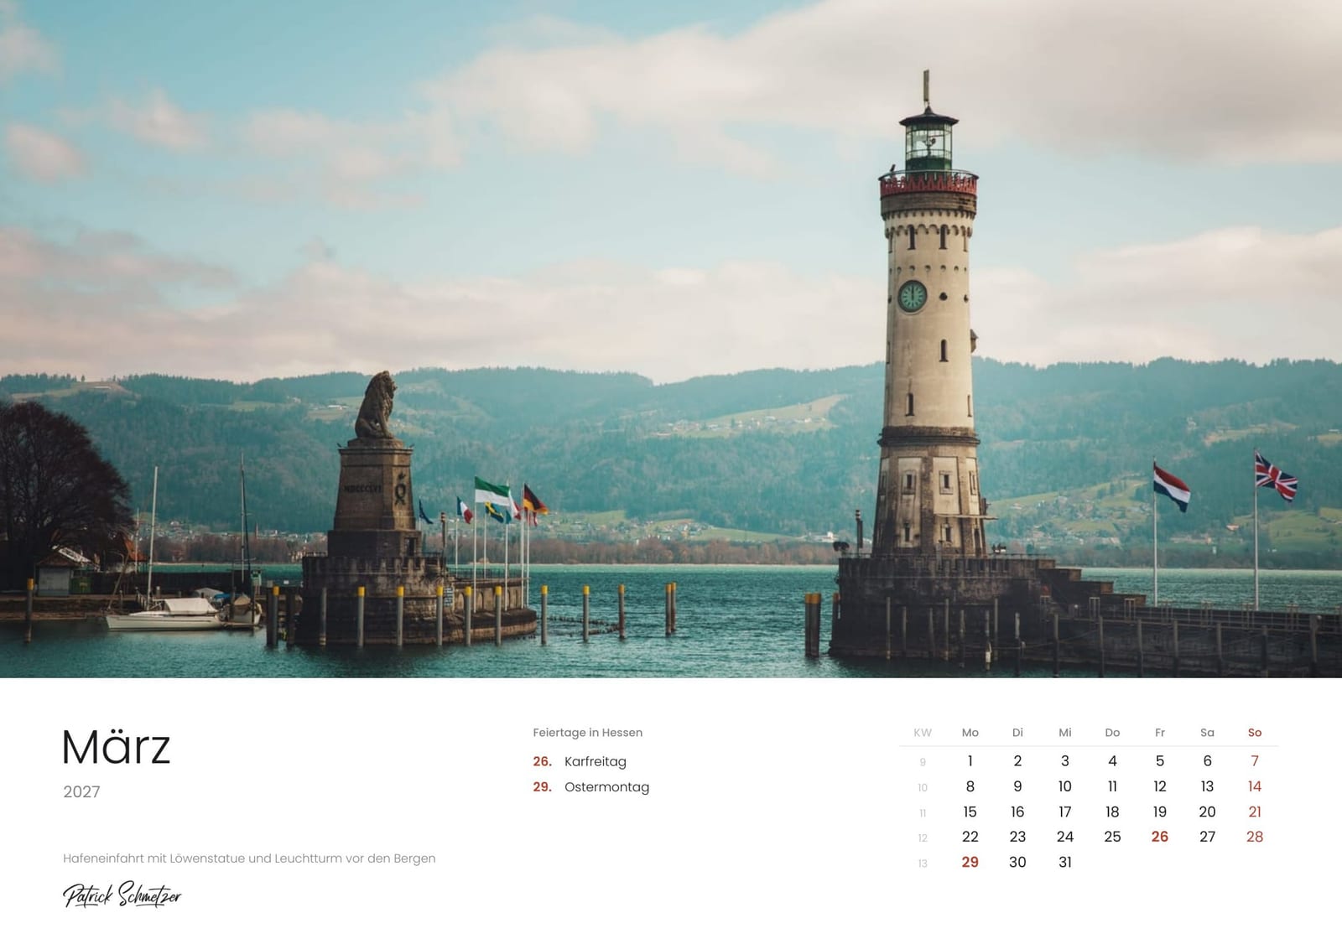Select calendar week 9

(923, 762)
